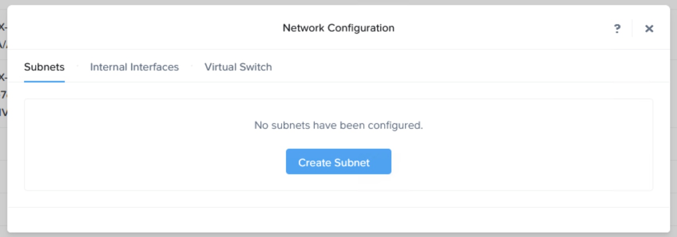
Task: Click the Network Configuration title text
Action: click(x=338, y=28)
